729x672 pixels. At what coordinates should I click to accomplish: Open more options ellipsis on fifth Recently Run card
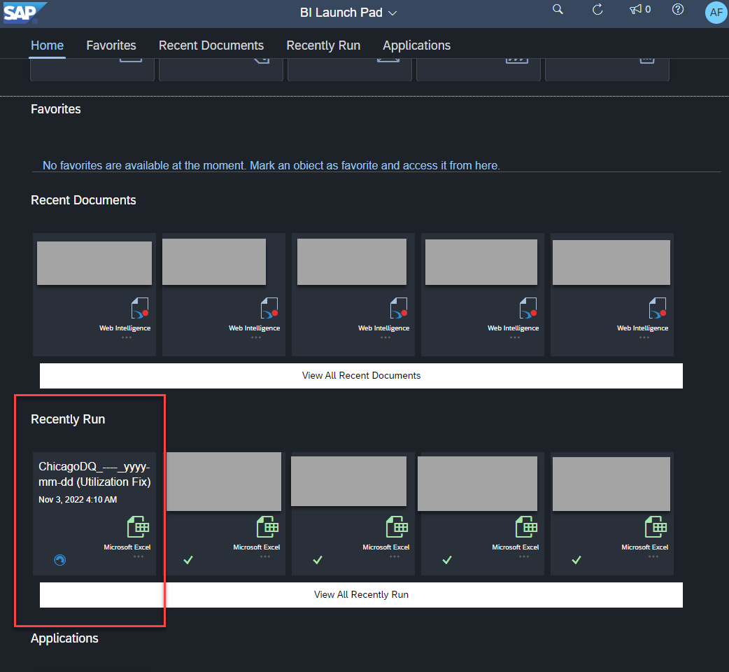(653, 556)
